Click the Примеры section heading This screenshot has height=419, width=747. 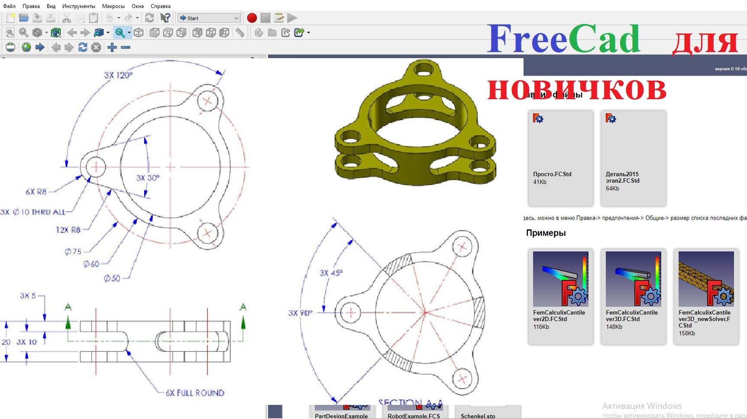(x=546, y=233)
